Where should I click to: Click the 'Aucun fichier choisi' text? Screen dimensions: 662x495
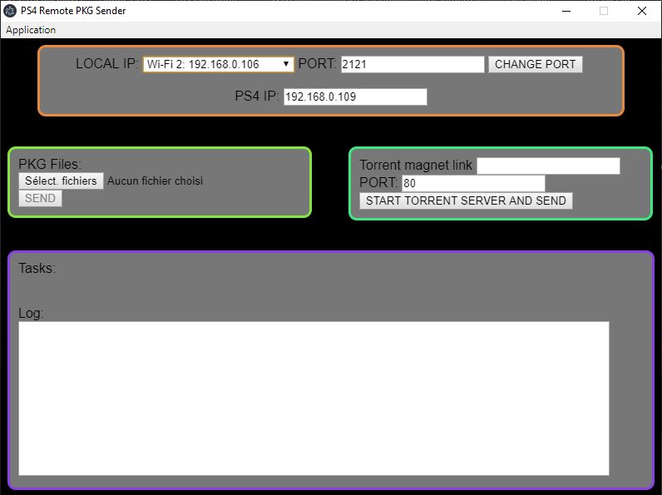155,181
